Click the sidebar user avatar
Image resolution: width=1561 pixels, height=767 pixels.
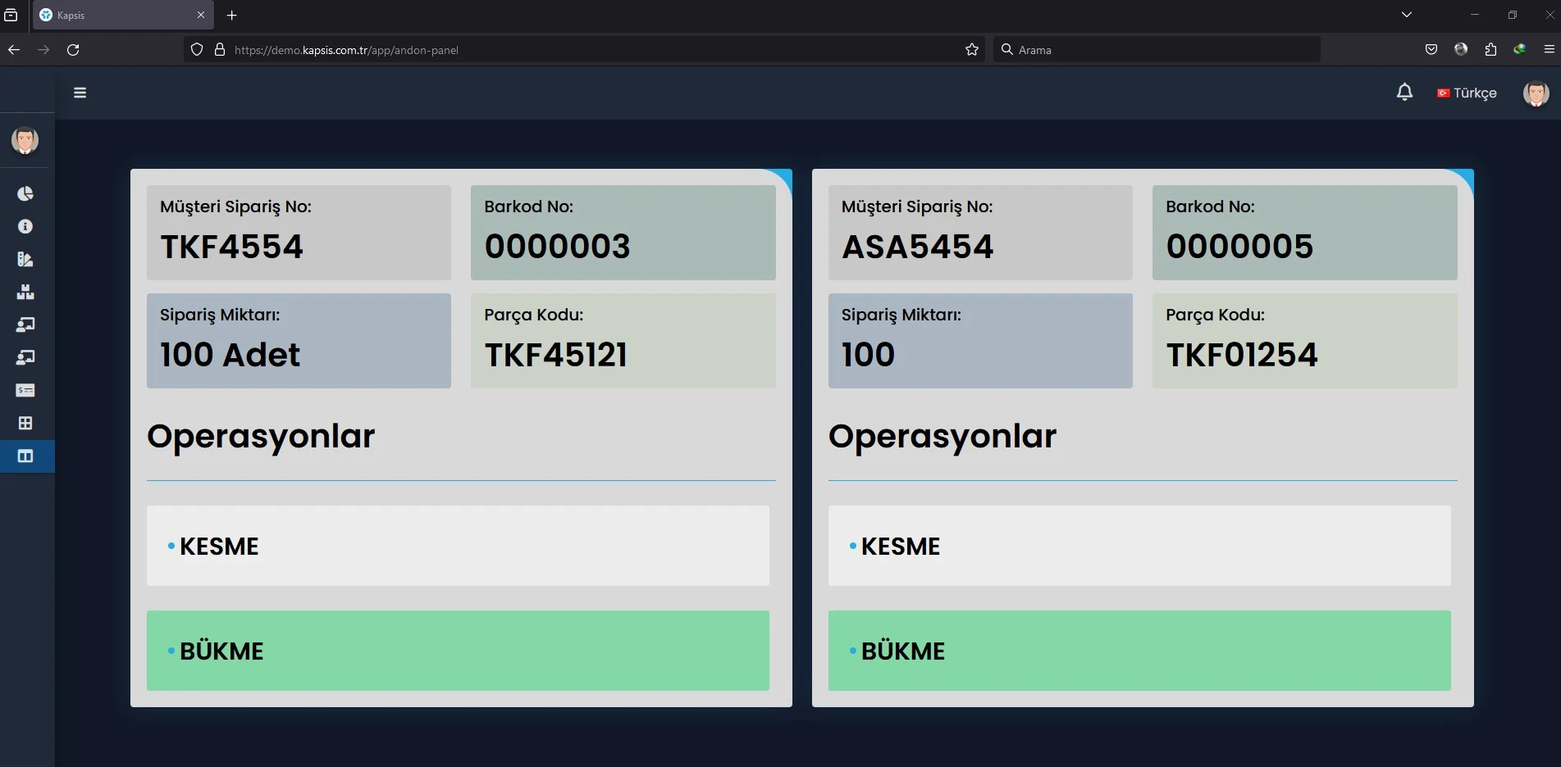click(x=25, y=140)
